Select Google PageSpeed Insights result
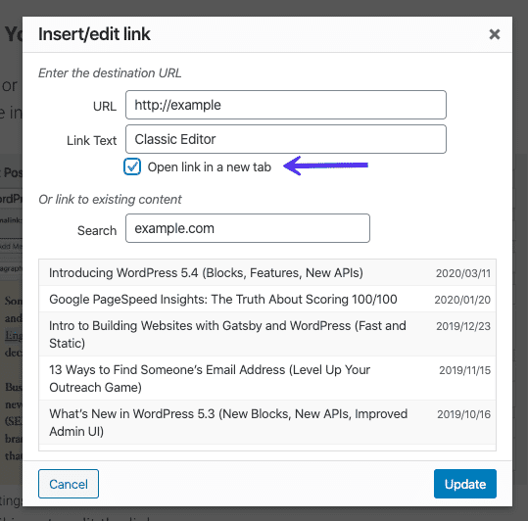 click(267, 300)
